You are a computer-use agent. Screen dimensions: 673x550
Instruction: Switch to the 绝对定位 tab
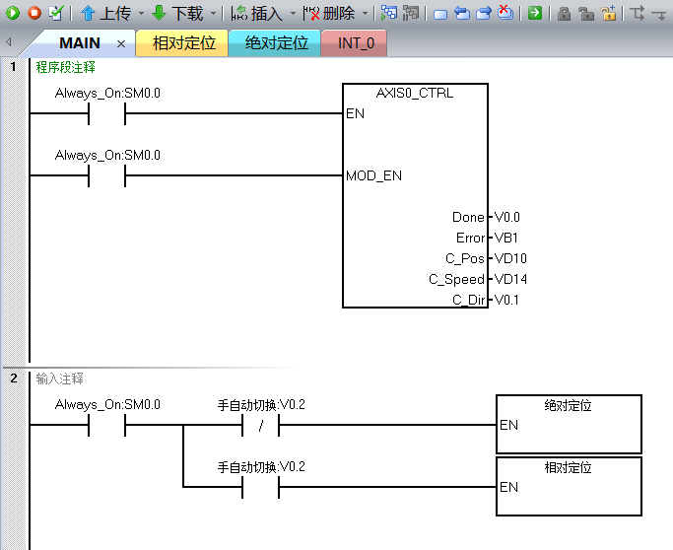(x=276, y=43)
